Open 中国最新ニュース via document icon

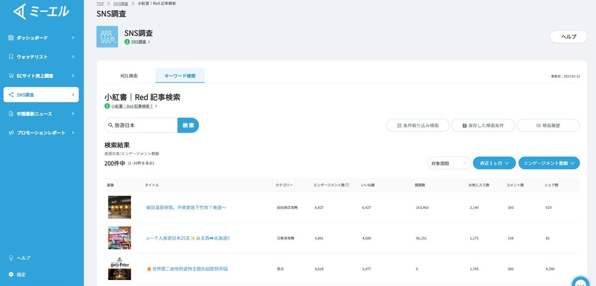tap(10, 114)
